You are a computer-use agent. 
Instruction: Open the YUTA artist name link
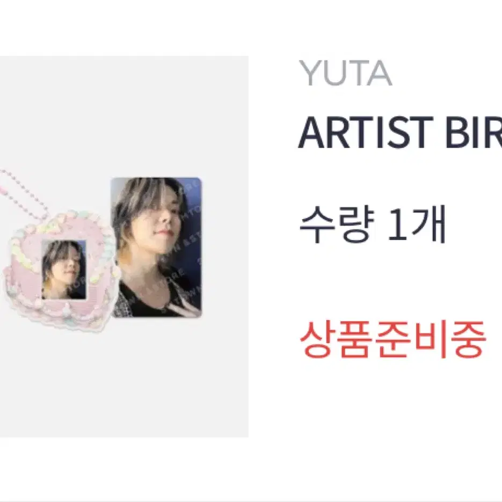tap(345, 74)
